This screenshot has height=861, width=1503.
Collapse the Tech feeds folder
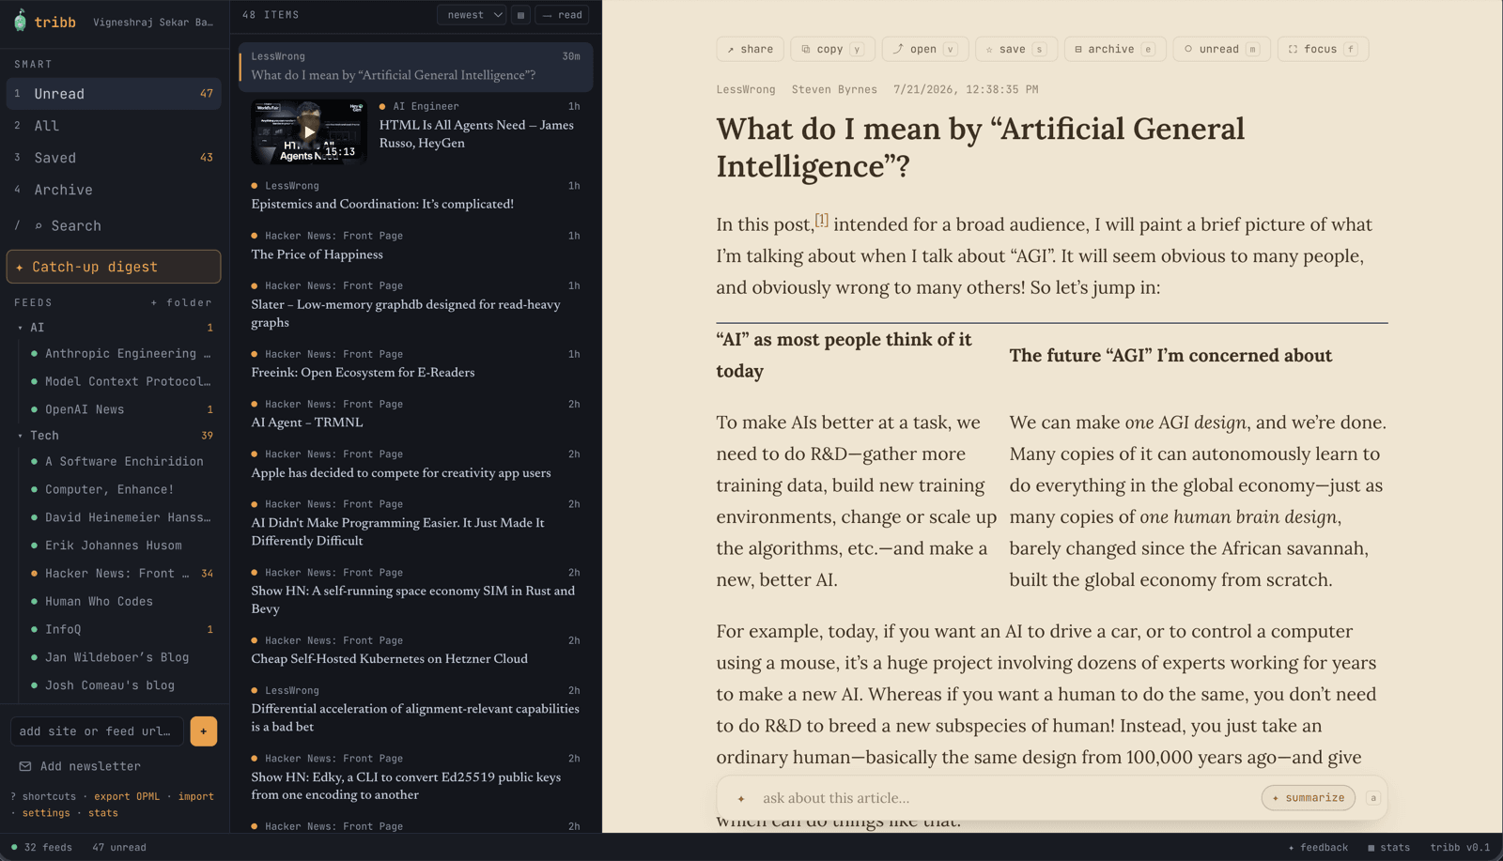tap(21, 436)
